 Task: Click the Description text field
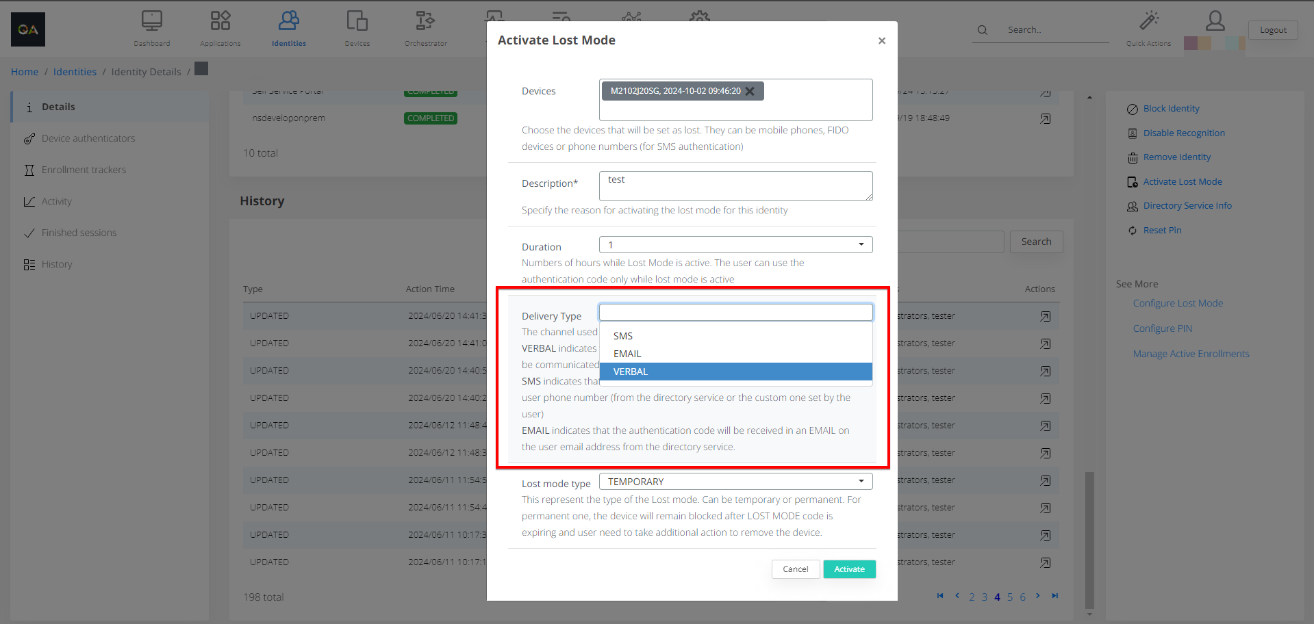click(x=735, y=186)
